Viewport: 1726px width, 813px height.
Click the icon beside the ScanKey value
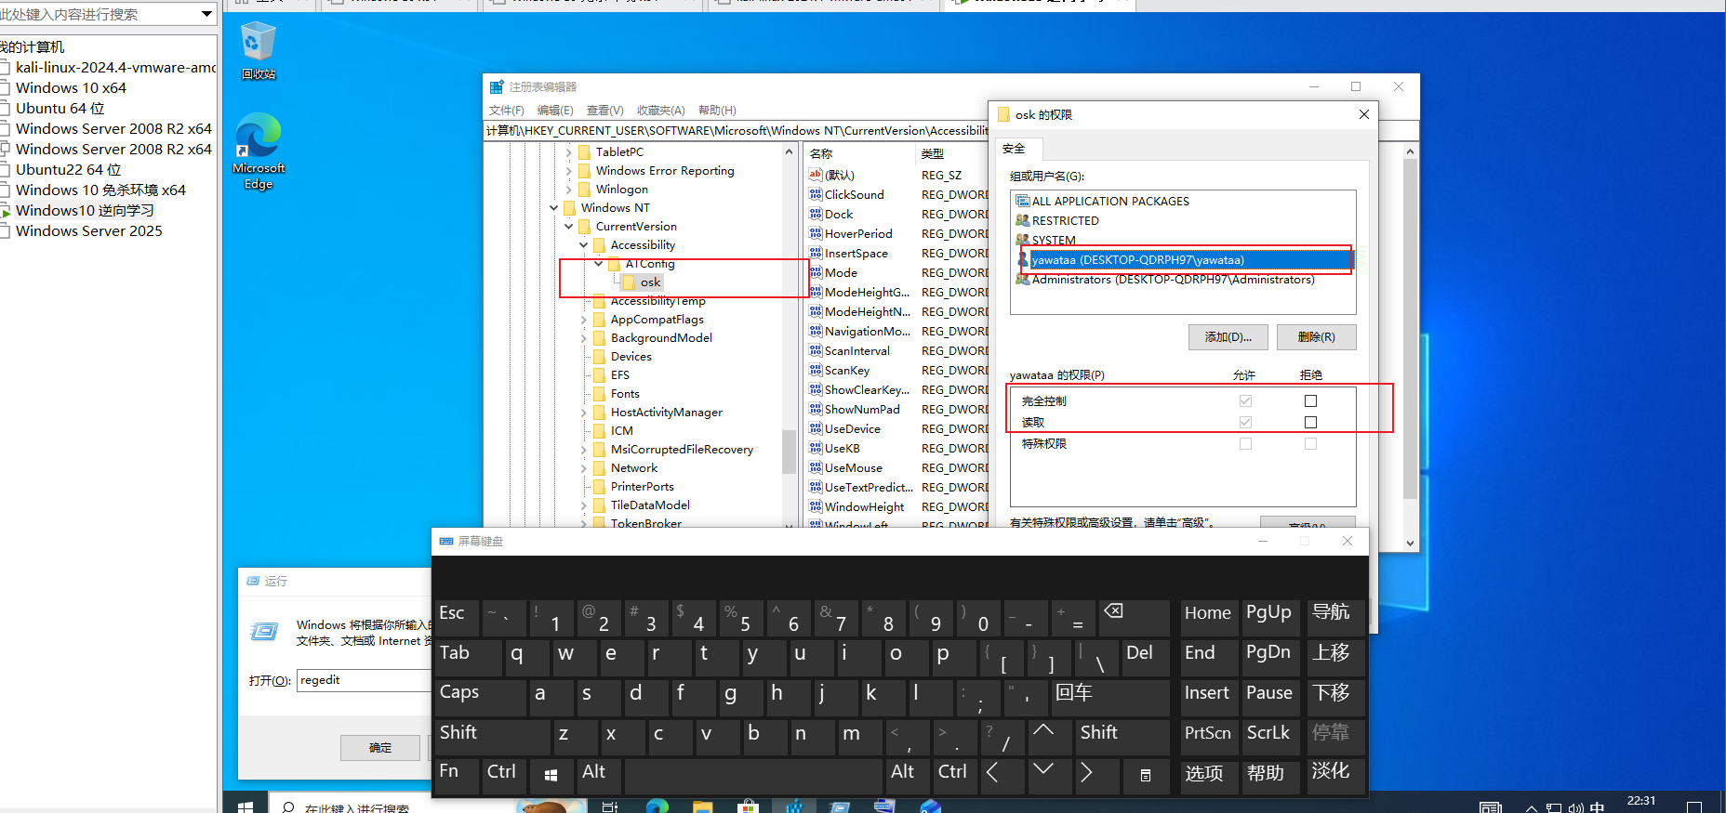[x=816, y=371]
